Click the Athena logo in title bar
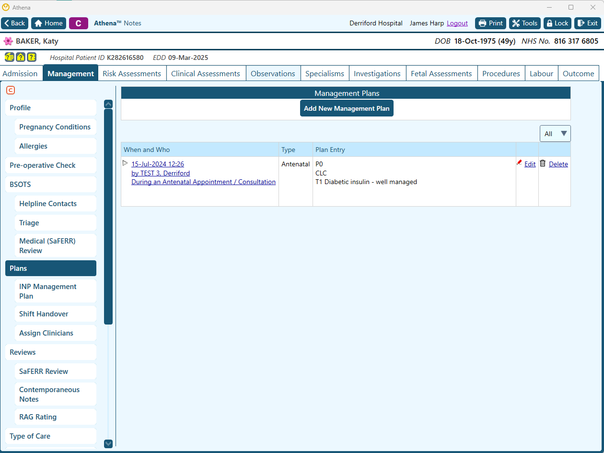This screenshot has width=604, height=453. (6, 7)
